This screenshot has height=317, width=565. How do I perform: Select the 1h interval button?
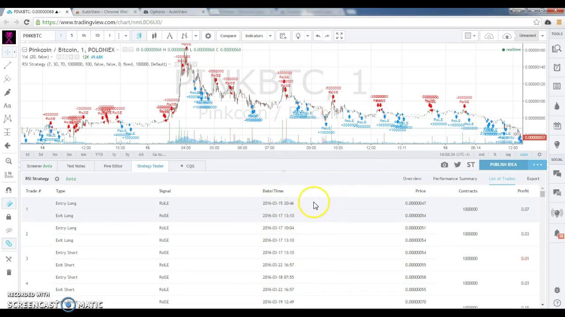tap(84, 36)
